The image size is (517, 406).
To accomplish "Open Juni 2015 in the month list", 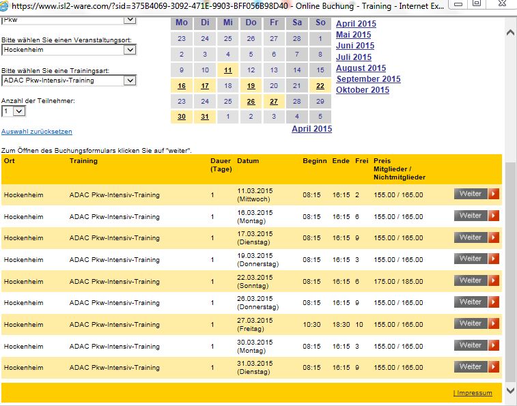I will [355, 46].
